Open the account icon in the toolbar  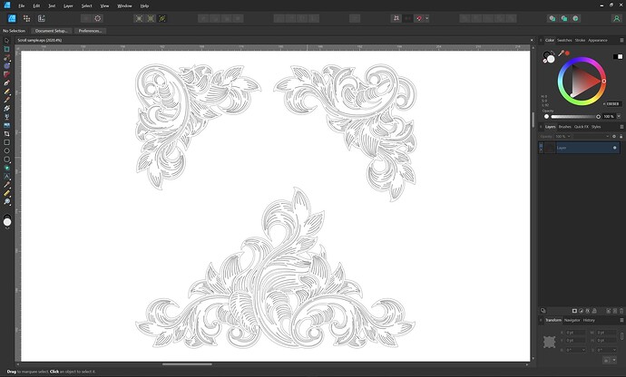point(616,18)
